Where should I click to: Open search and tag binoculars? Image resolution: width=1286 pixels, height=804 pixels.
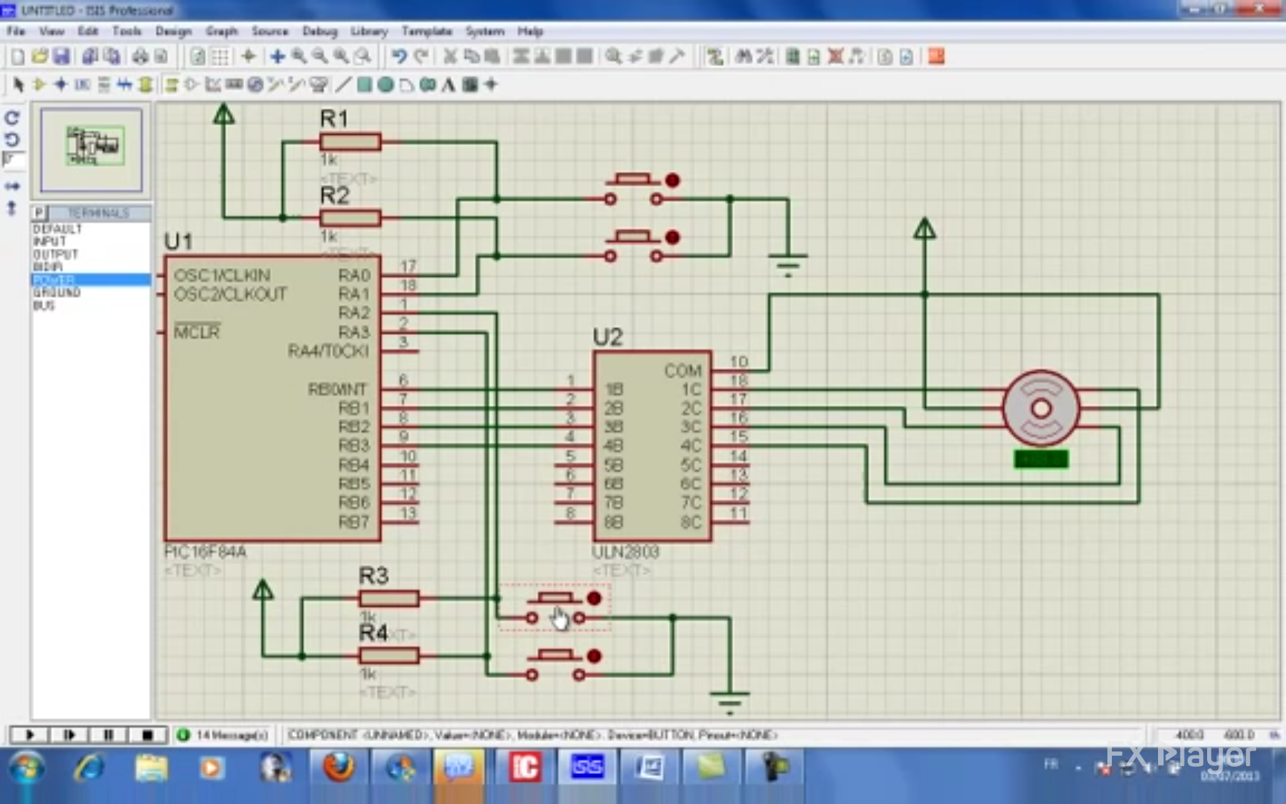(743, 57)
